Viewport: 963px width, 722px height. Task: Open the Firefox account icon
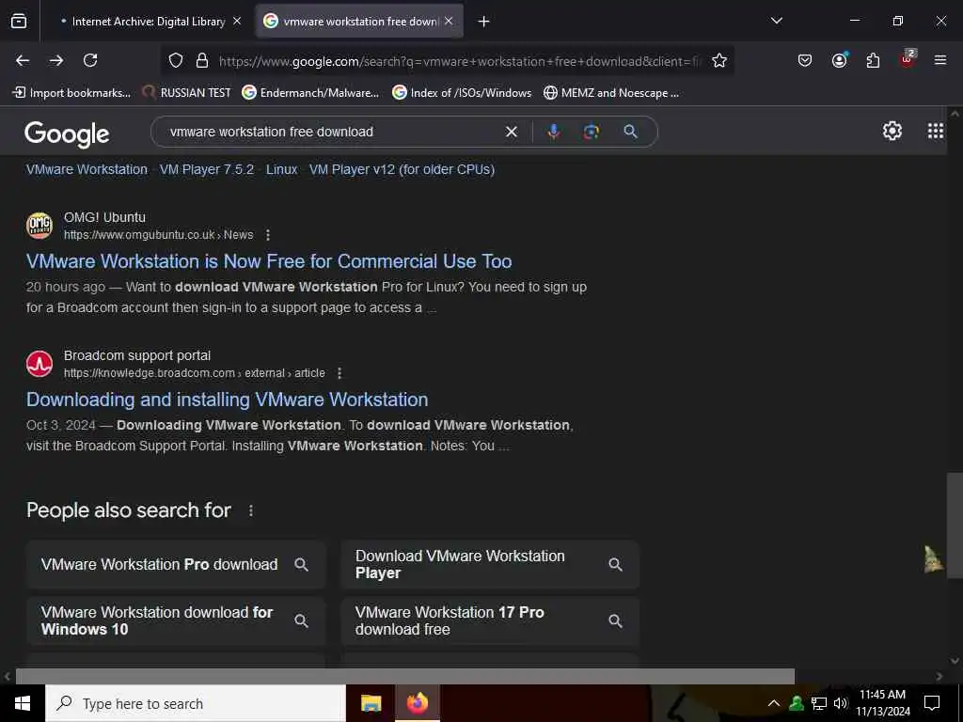click(x=839, y=59)
